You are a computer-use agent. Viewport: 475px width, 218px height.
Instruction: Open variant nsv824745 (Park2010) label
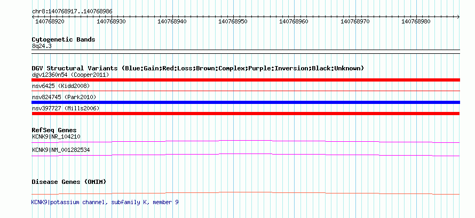(64, 97)
